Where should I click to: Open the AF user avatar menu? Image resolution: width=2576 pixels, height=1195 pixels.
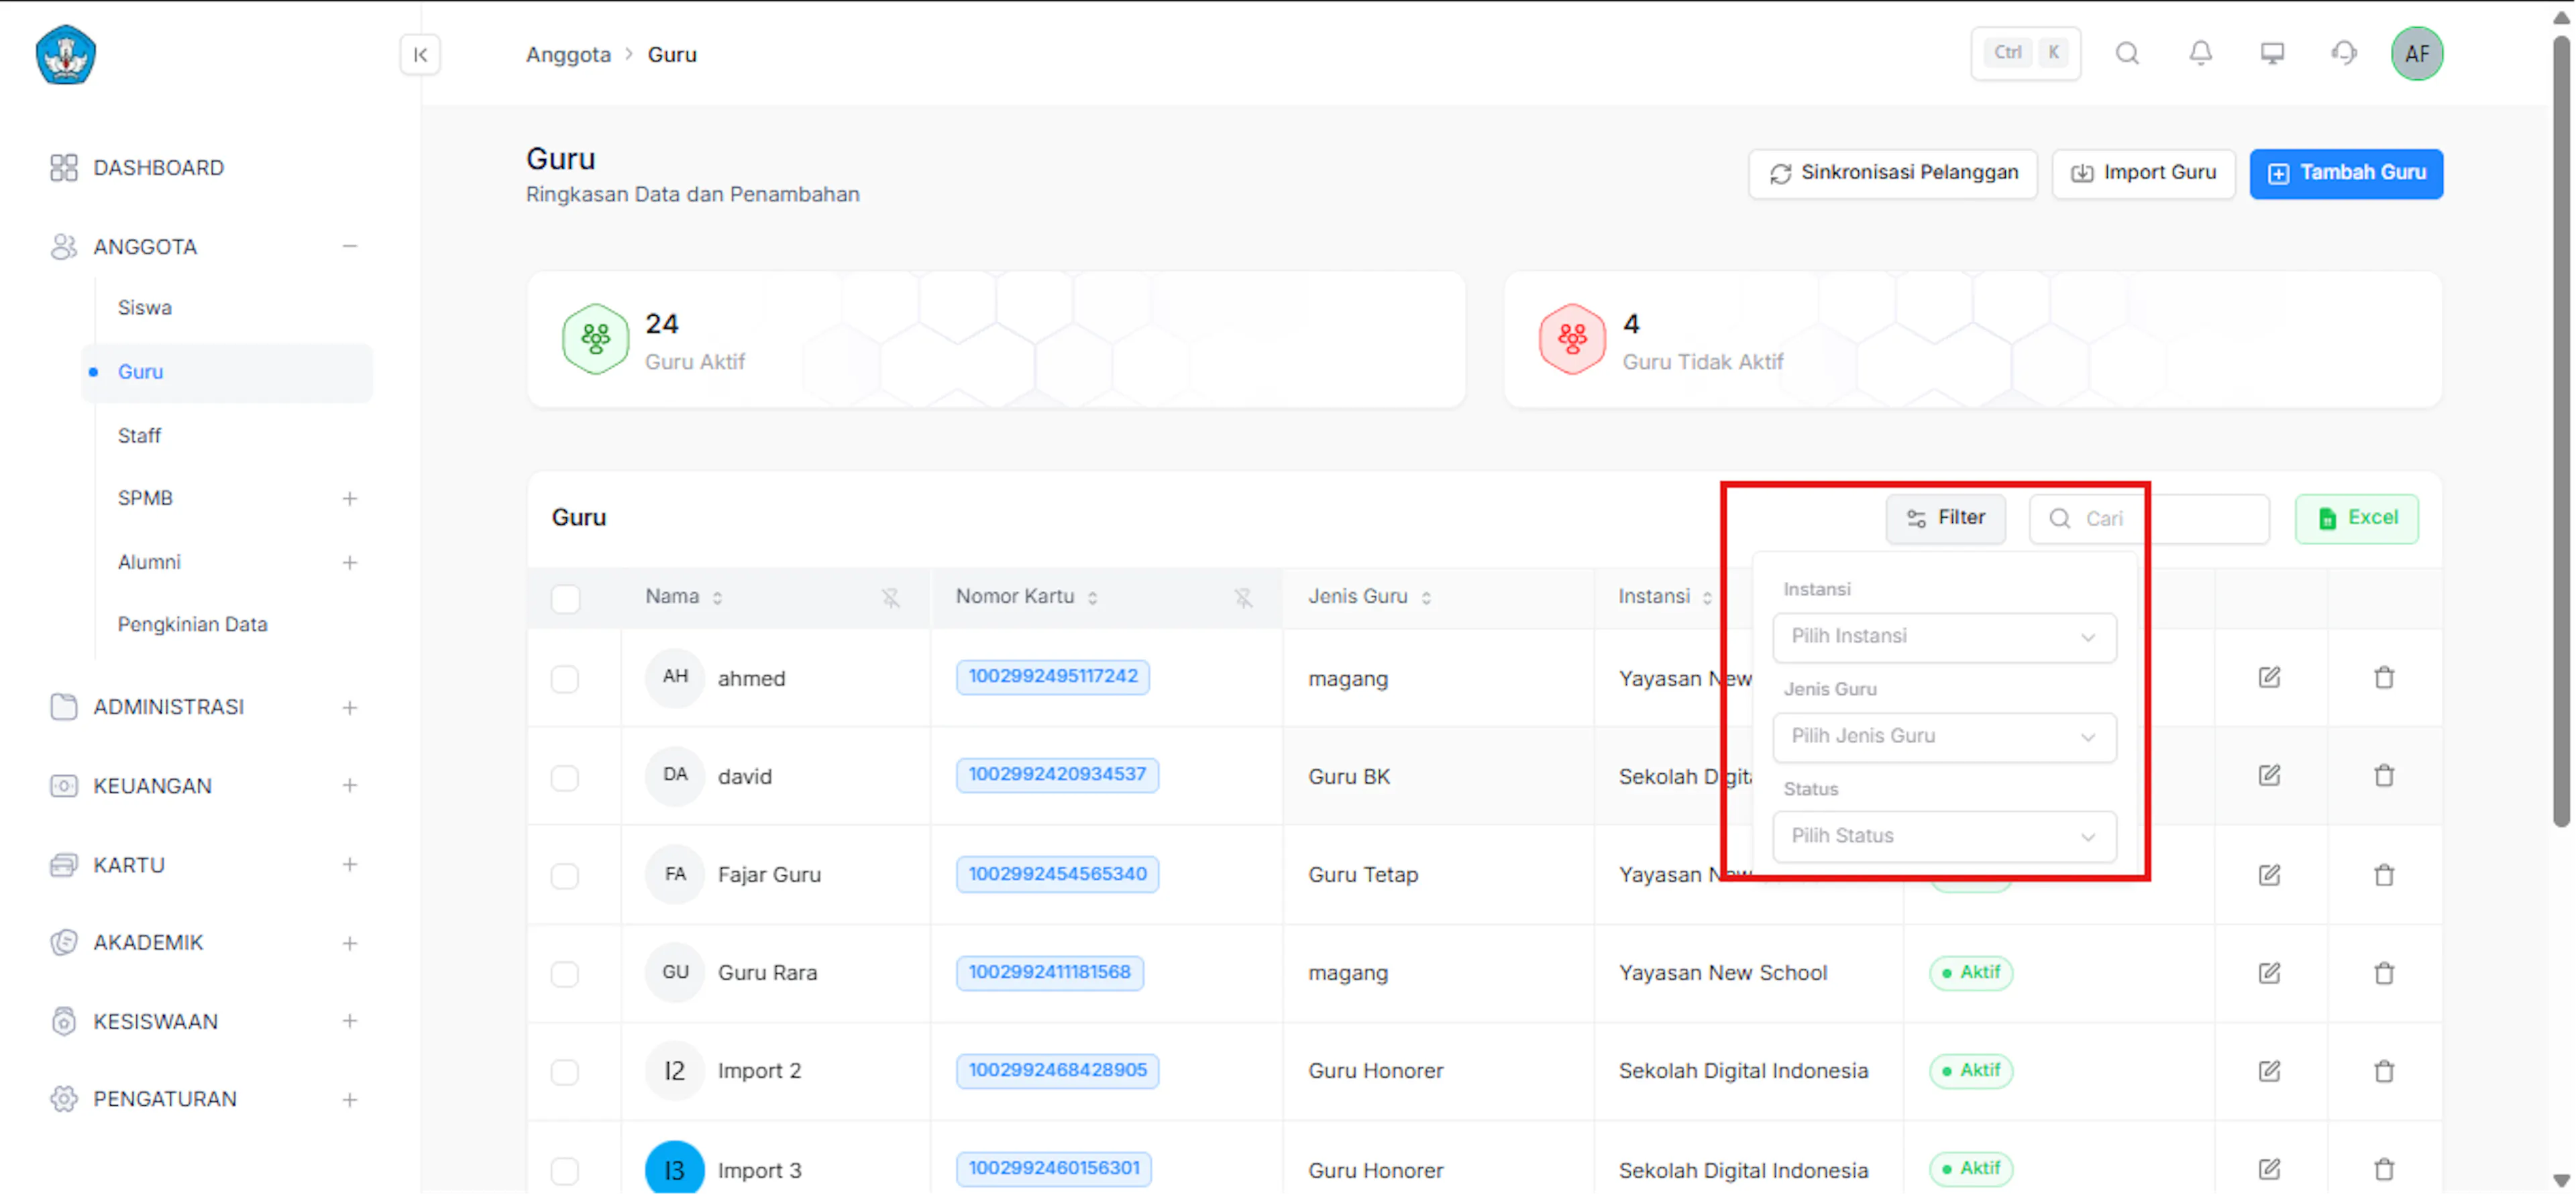tap(2416, 53)
